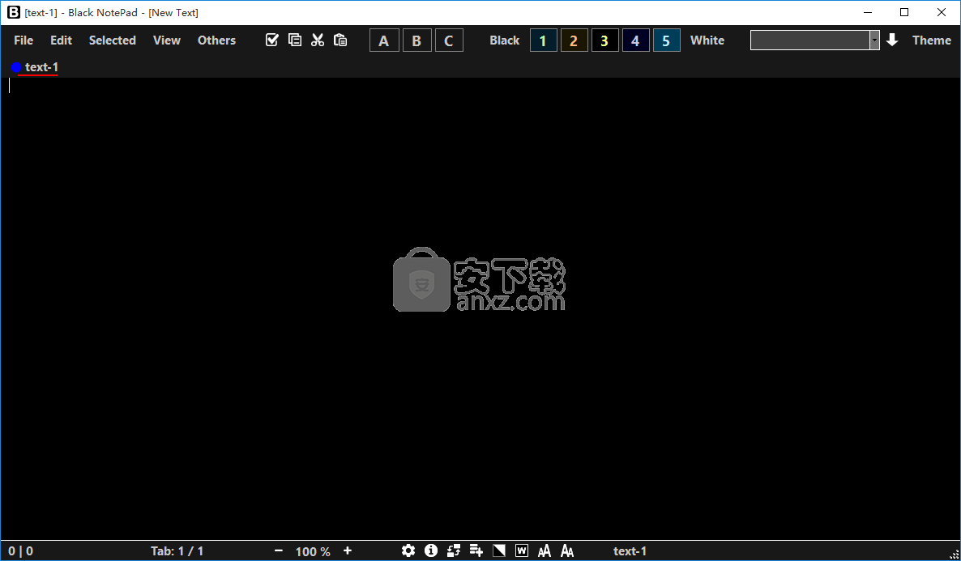Screen dimensions: 961x561
Task: Select color theme swatch 3
Action: coord(605,40)
